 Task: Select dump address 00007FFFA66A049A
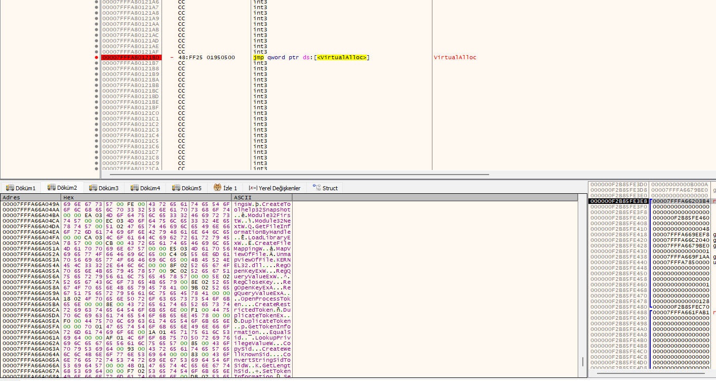pos(31,204)
